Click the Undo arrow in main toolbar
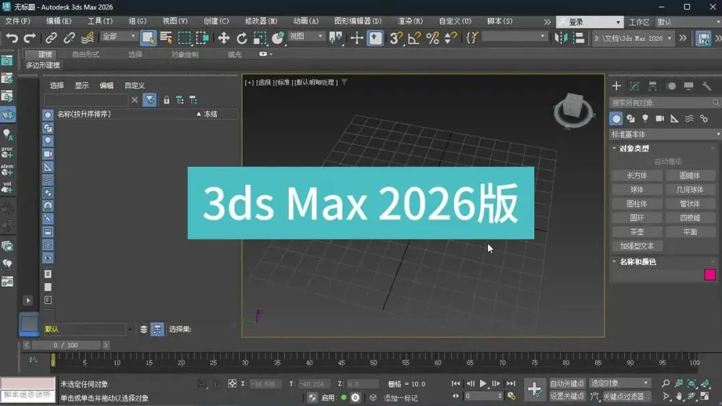 [12, 38]
